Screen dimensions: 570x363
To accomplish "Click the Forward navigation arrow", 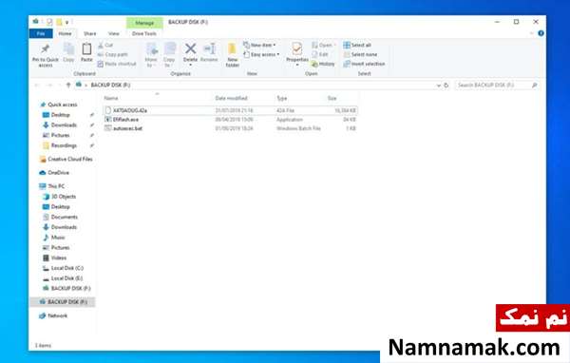I will (49, 85).
